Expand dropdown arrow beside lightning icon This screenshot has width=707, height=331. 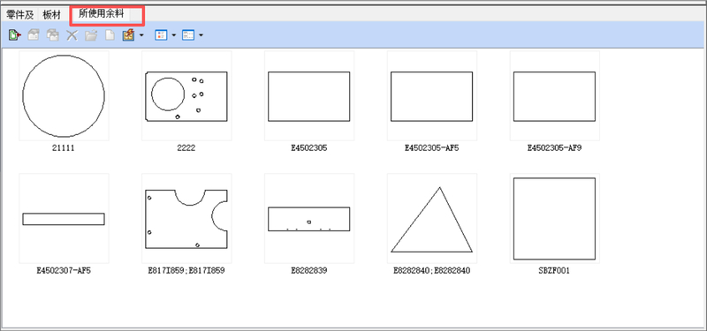coord(141,35)
